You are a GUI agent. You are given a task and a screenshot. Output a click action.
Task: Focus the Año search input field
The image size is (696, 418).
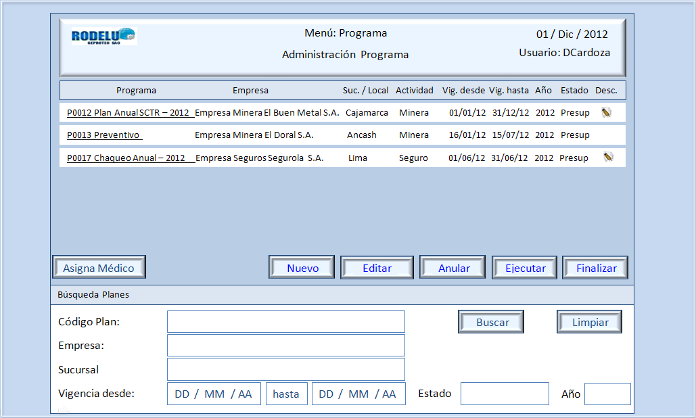pos(607,394)
